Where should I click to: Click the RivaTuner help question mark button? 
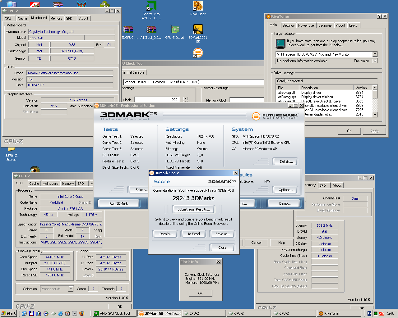[379, 16]
